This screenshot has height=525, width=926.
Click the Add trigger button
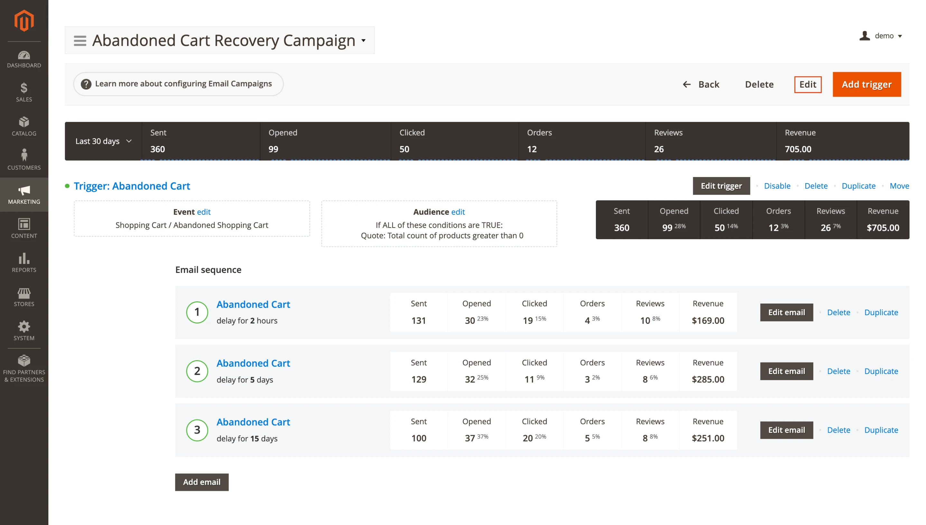click(867, 84)
